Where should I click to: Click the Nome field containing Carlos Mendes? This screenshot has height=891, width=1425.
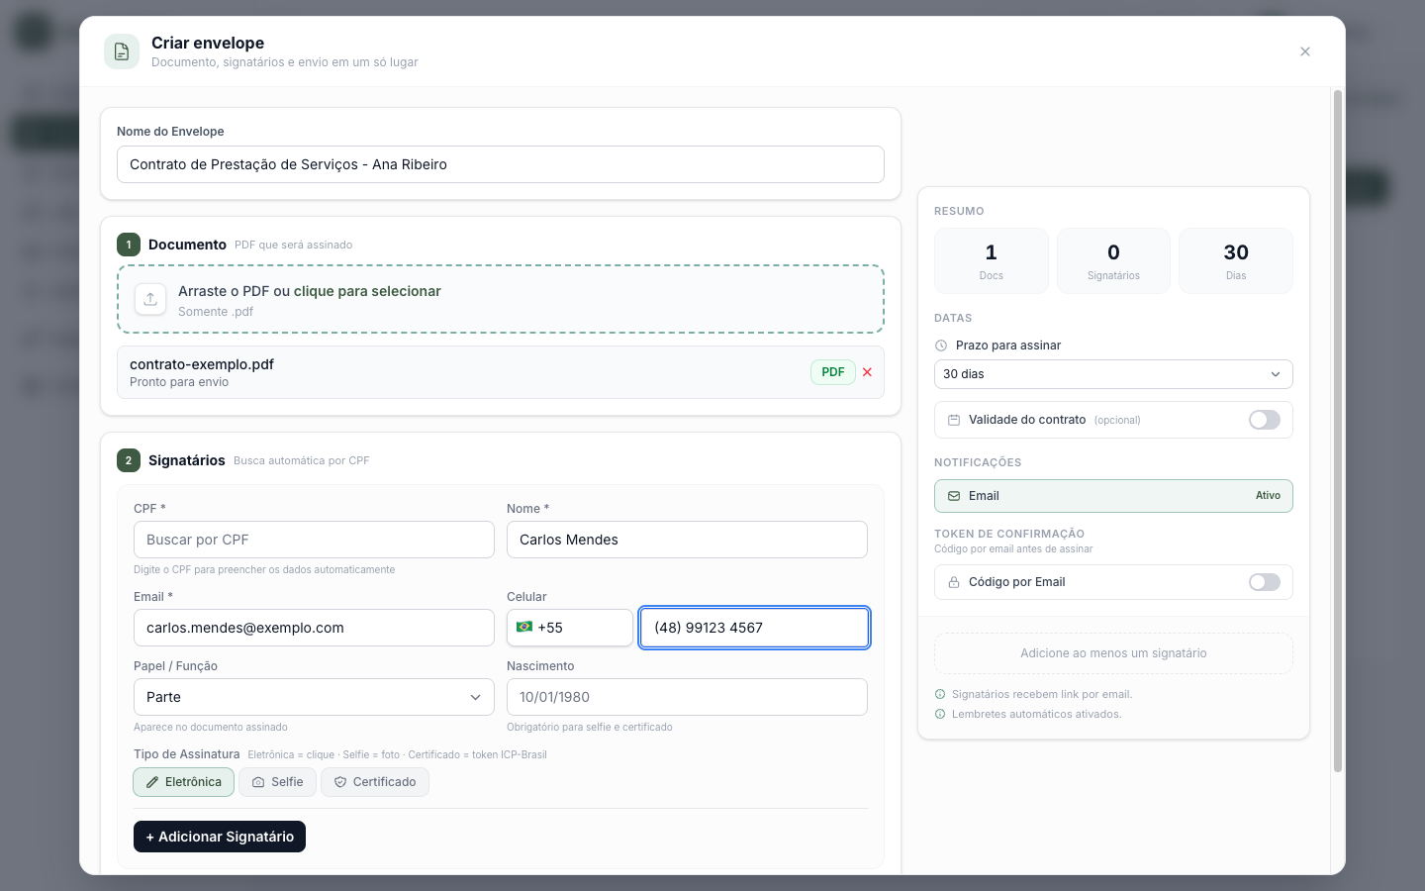pos(687,540)
